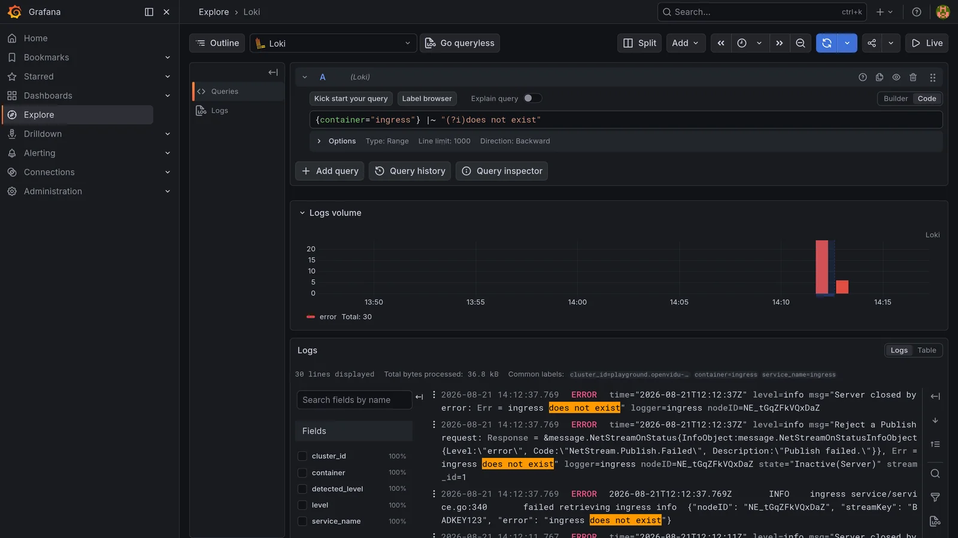Screen dimensions: 958x538
Task: Show query A help icon
Action: 863,77
